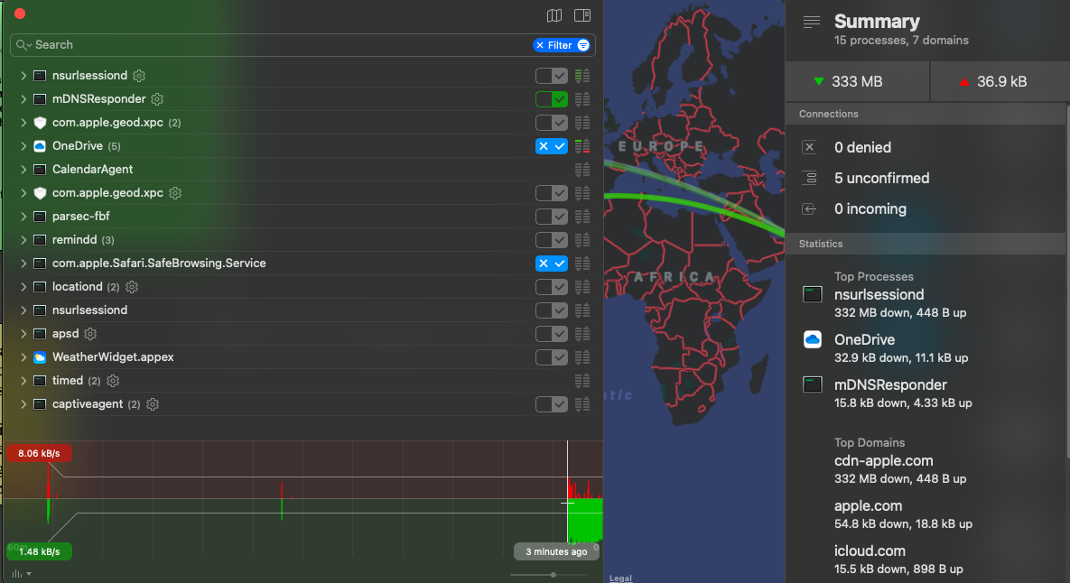Open the Legal link on map
Screen dimensions: 1070x583
tap(620, 578)
